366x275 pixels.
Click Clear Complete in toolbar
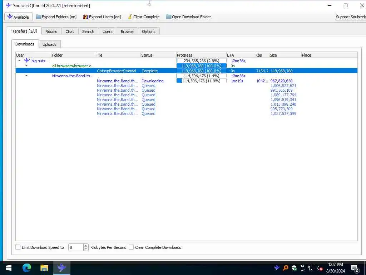144,17
